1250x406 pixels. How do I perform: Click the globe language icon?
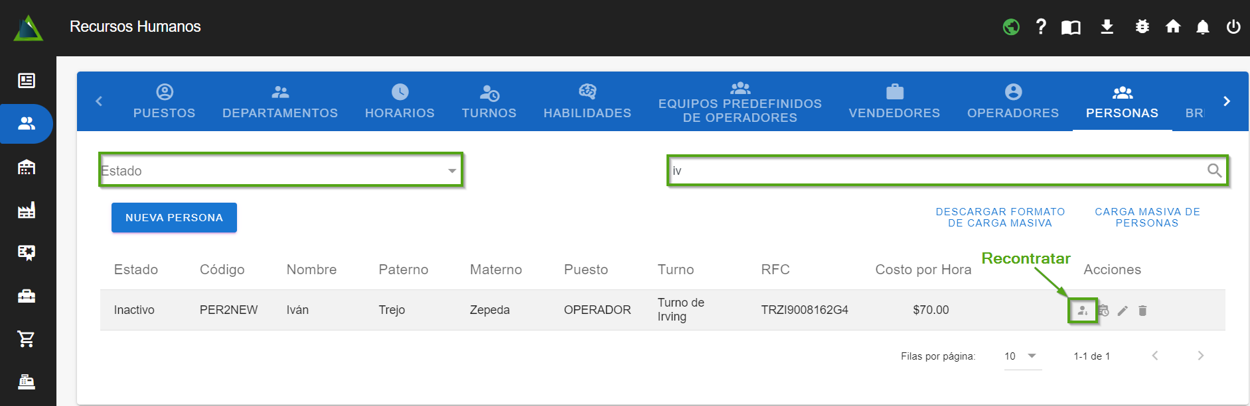tap(1011, 26)
